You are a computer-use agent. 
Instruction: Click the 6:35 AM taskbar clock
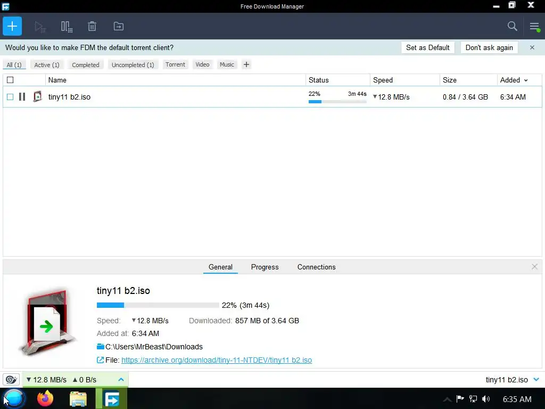click(517, 399)
